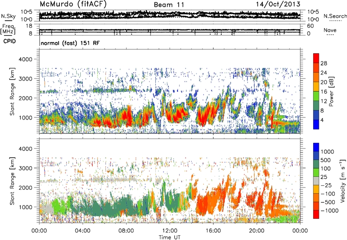Click the 'Nave' legend label
This screenshot has width=347, height=240.
point(330,30)
